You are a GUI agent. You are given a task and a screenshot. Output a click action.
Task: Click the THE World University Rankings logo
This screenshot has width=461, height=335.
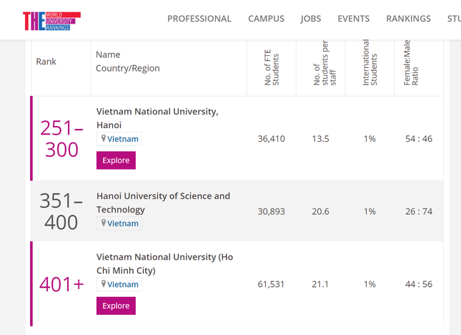[x=51, y=19]
